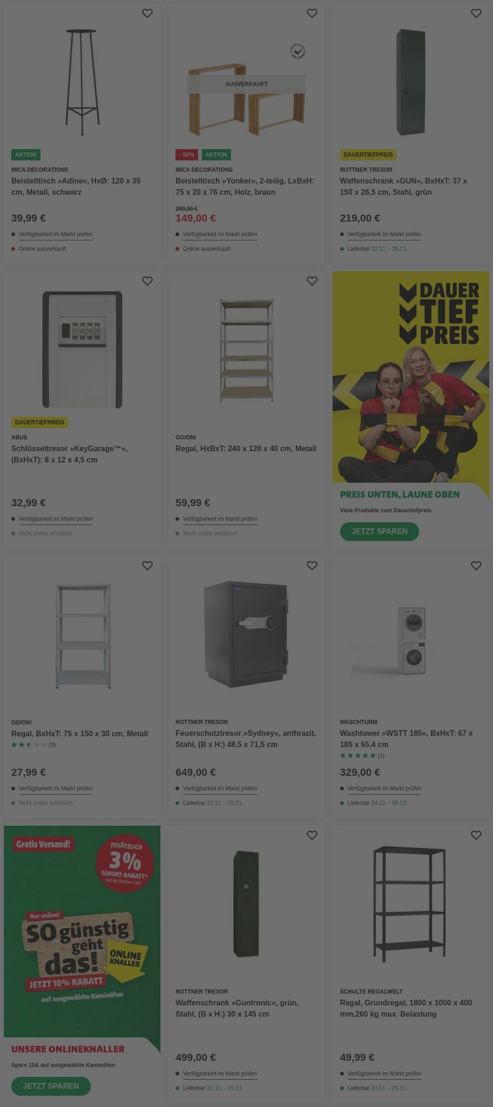Favorite the Waffenschrank Guntronic with heart
Screen dimensions: 493x1107
(312, 835)
